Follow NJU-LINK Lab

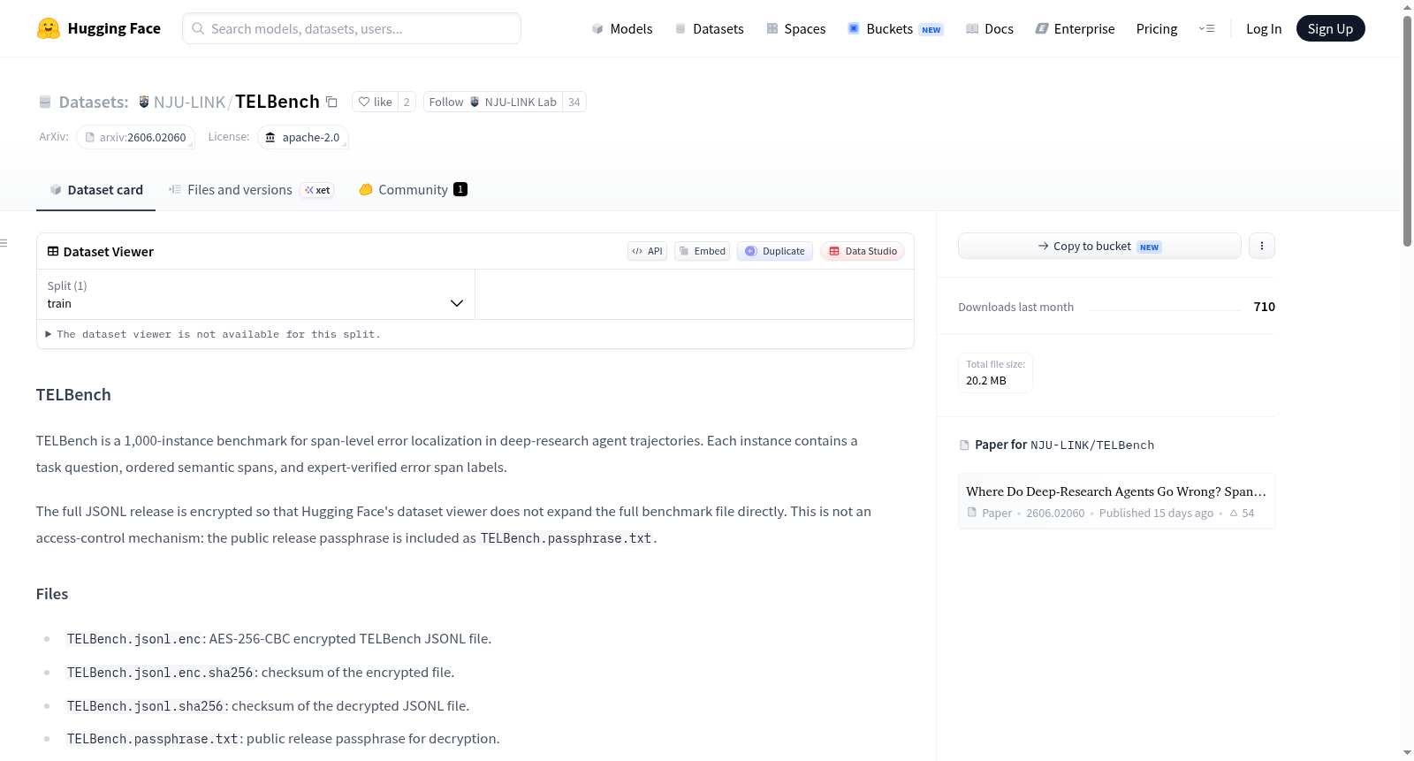click(492, 102)
